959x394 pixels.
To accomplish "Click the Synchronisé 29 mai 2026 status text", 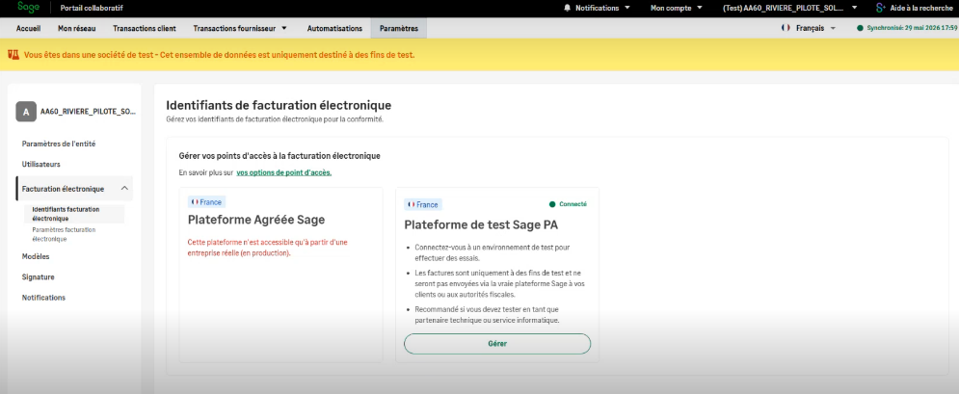I will 912,28.
